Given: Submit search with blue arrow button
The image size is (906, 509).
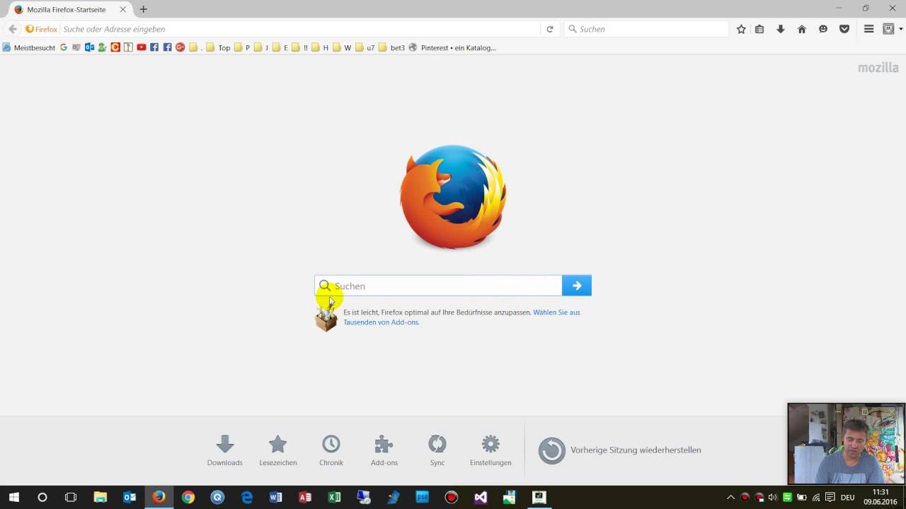Looking at the screenshot, I should [x=577, y=286].
